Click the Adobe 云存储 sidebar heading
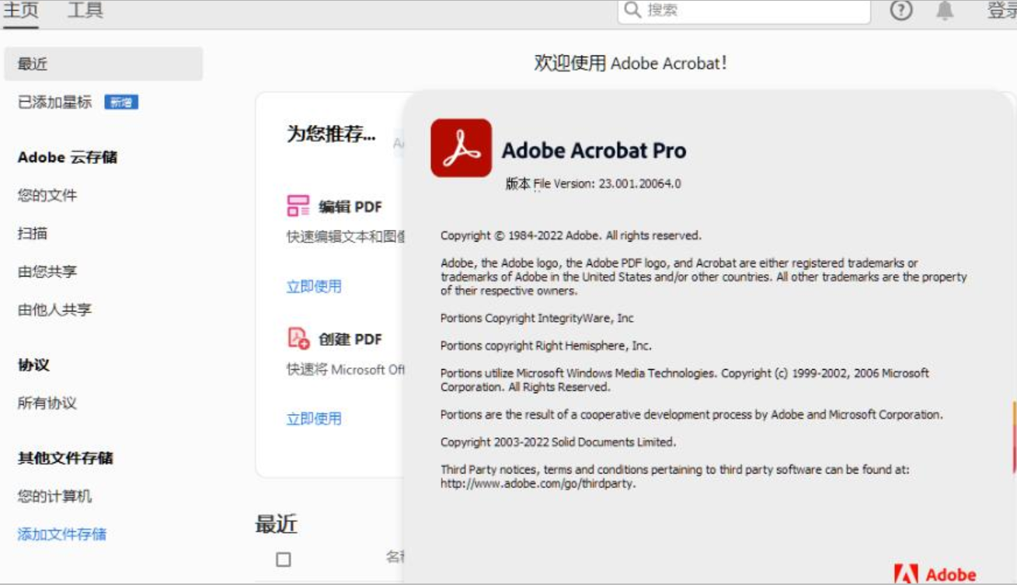Viewport: 1017px width, 585px height. 67,157
